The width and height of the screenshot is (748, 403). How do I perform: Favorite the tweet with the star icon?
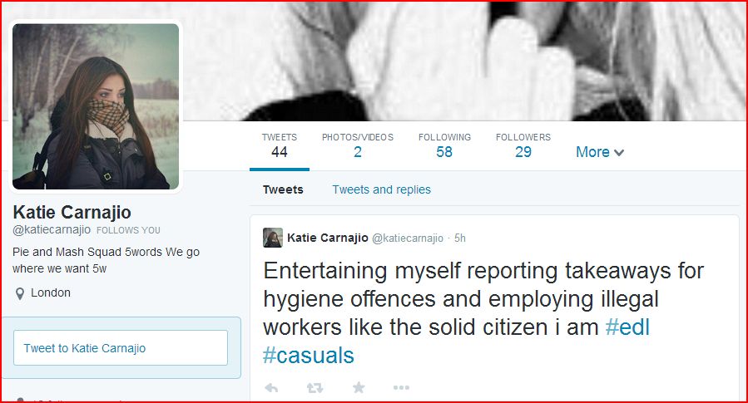[x=359, y=387]
